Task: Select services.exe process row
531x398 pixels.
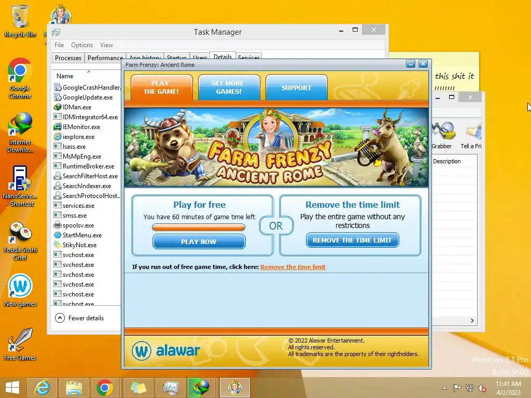Action: tap(87, 205)
